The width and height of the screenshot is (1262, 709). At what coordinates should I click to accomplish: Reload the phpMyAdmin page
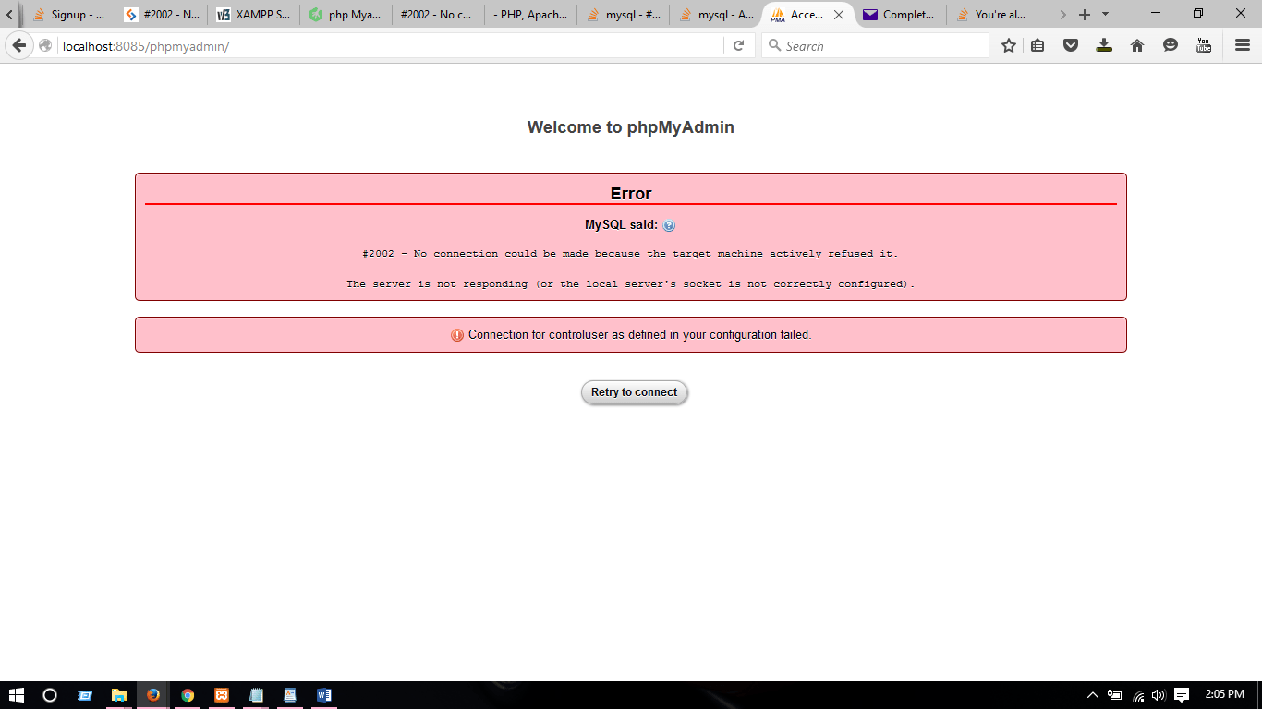coord(738,45)
